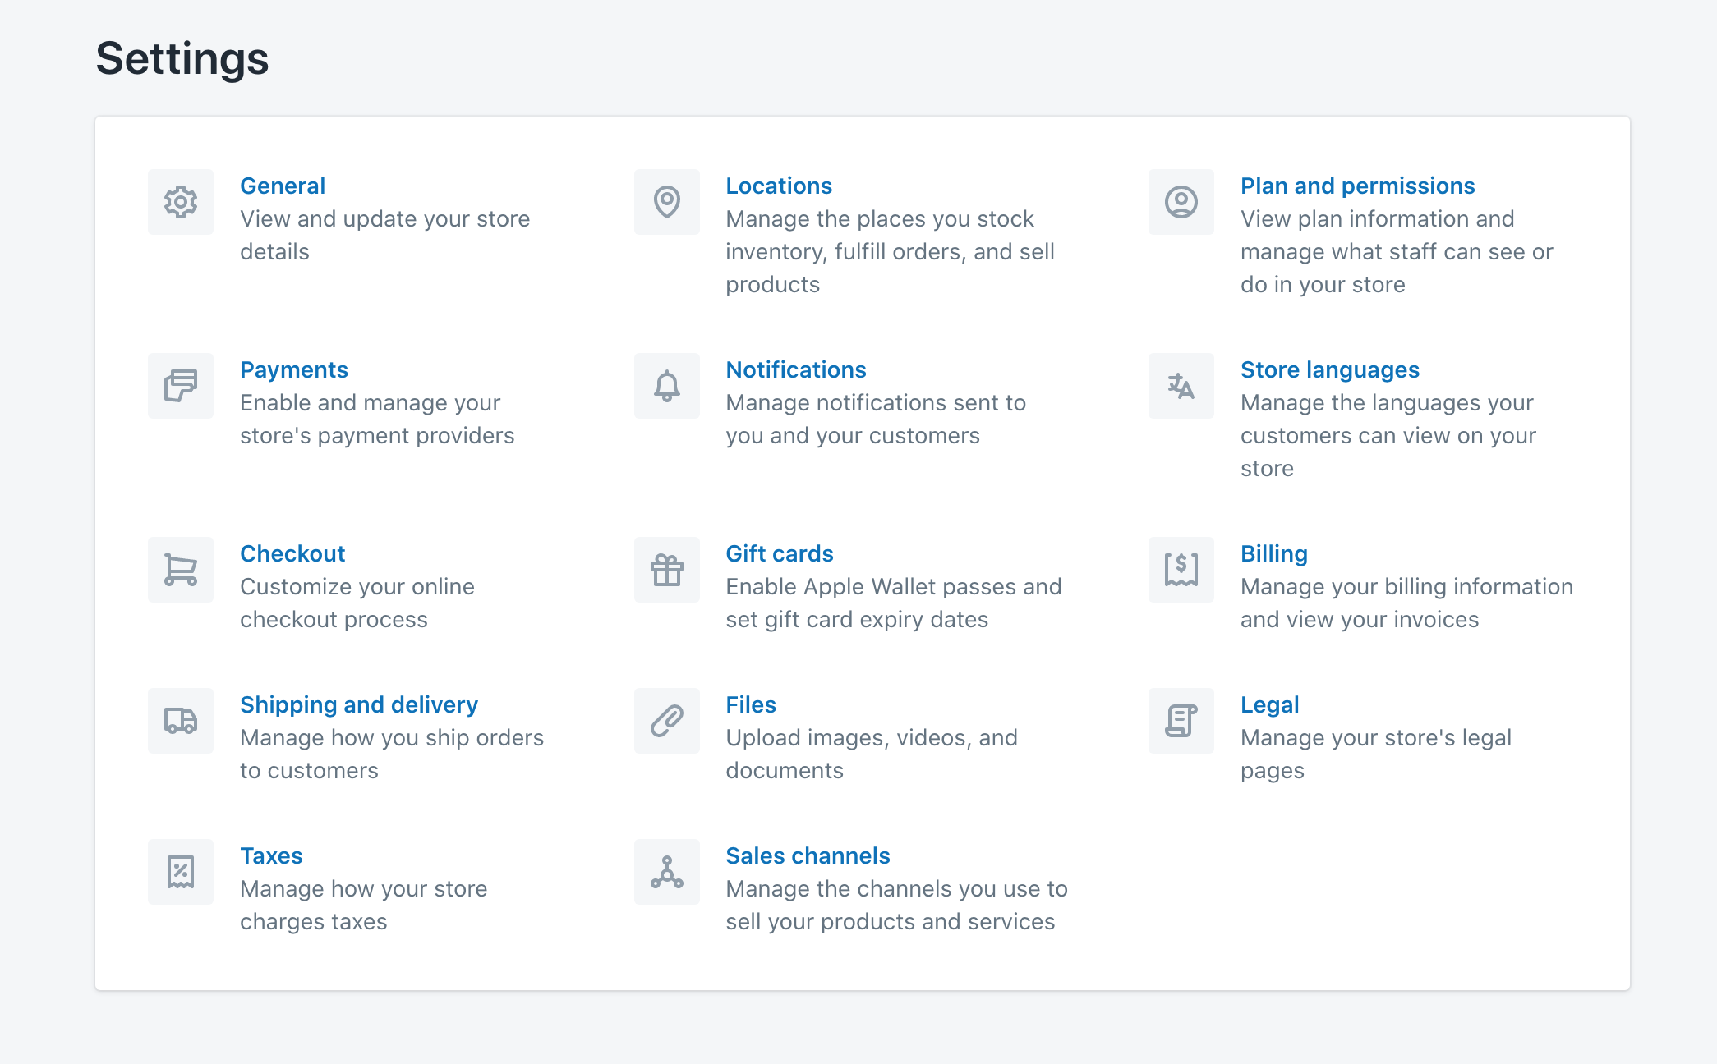
Task: Click the Plan and permissions profile icon
Action: (x=1181, y=202)
